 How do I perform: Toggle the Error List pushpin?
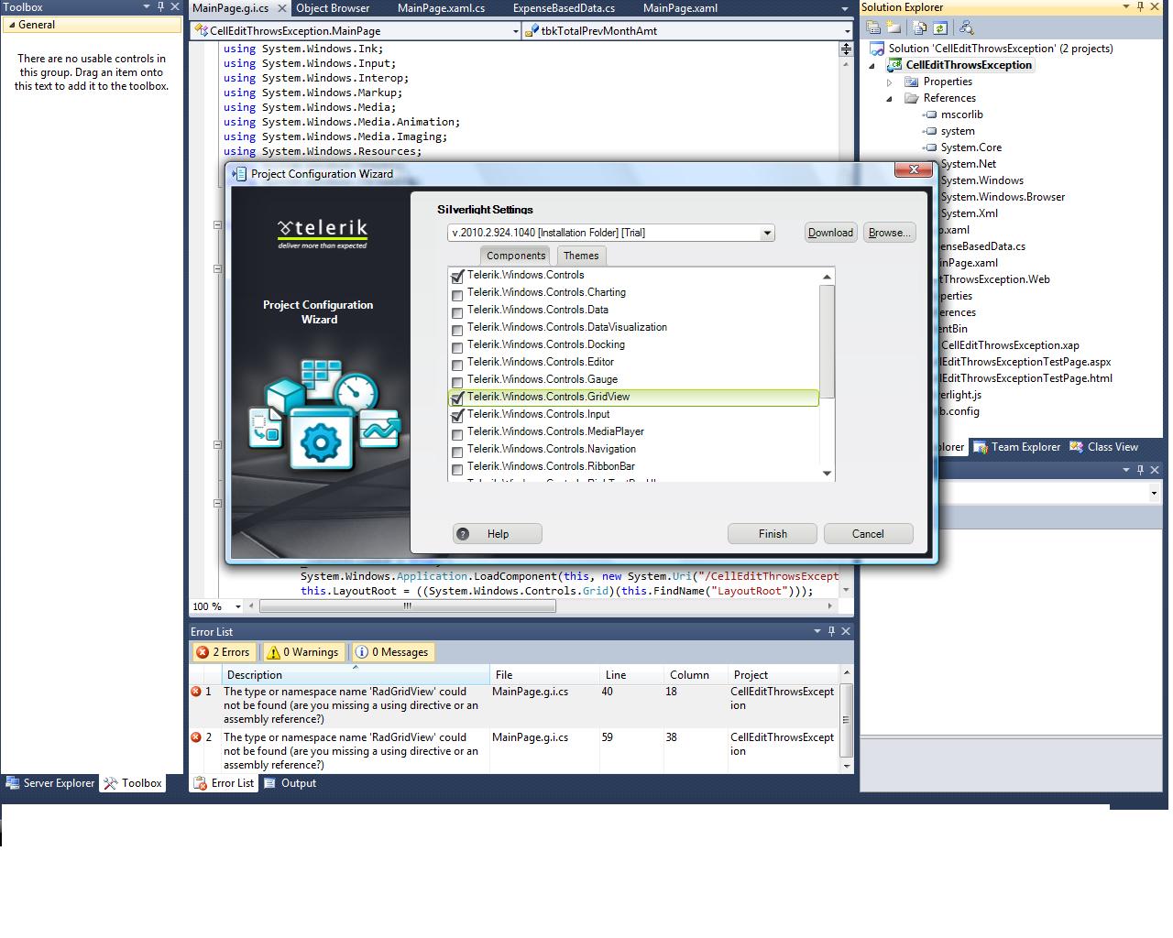(831, 631)
